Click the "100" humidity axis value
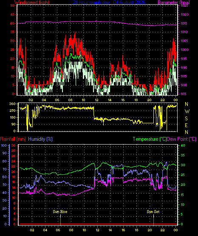198x236 pixels. coord(4,145)
